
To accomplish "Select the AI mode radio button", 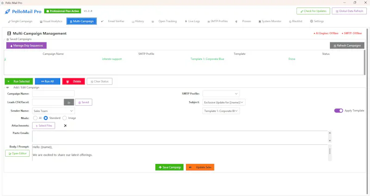I will point(35,118).
